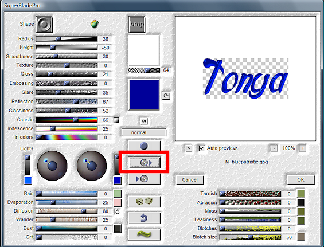324x247 pixels.
Task: Open the normal blend mode selector
Action: (144, 132)
